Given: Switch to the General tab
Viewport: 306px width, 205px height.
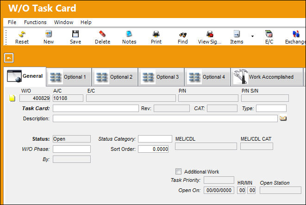Looking at the screenshot, I should [25, 76].
